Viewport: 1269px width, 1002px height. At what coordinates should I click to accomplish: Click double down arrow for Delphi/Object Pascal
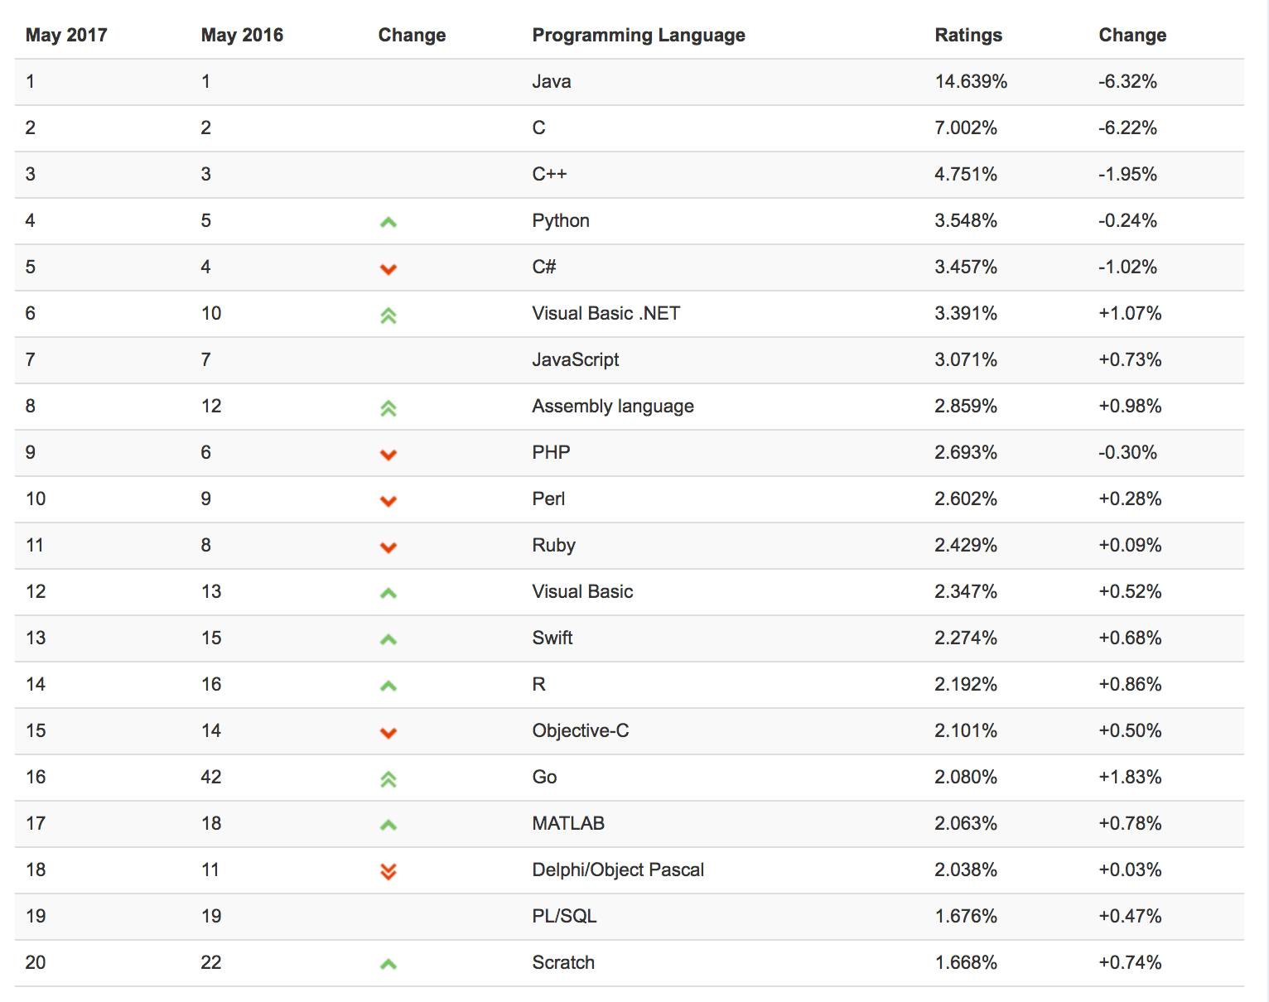[388, 871]
